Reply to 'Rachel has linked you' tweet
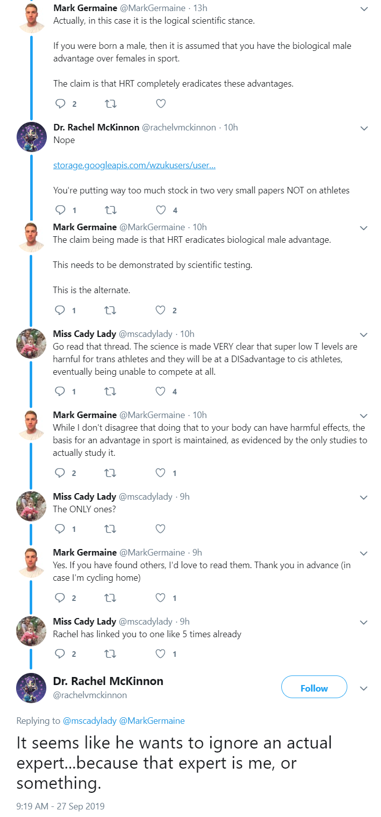This screenshot has width=381, height=817. point(60,654)
